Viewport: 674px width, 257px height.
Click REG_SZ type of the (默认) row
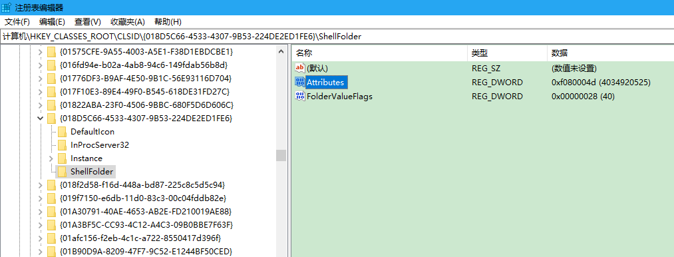pos(486,68)
